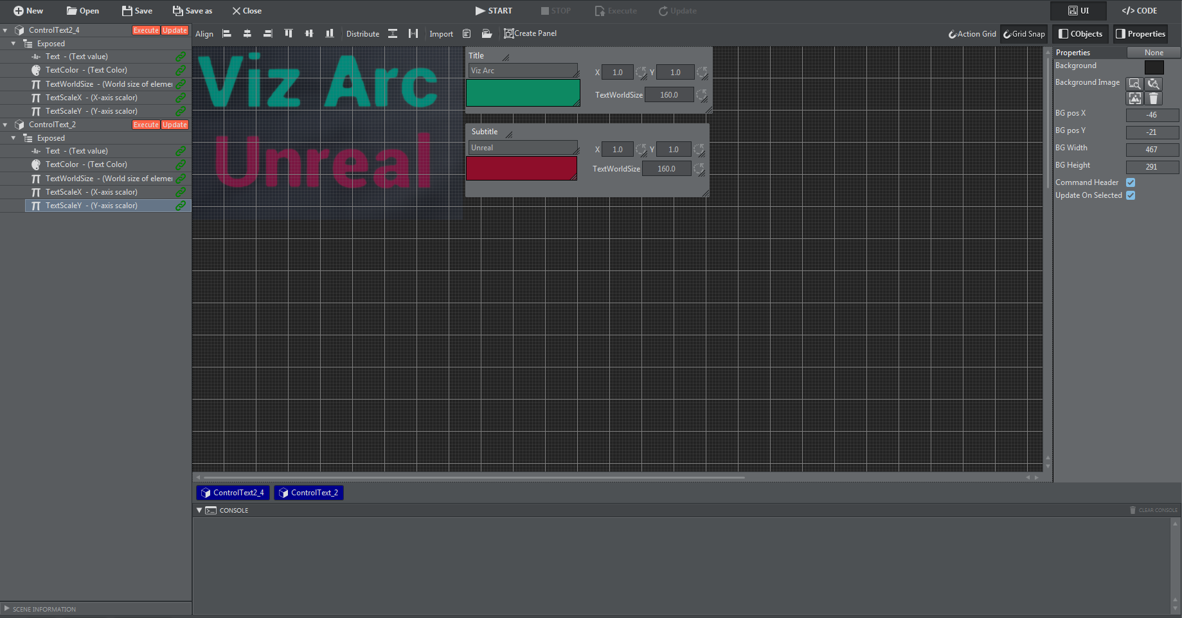Click the fit background image icon
The height and width of the screenshot is (618, 1182).
[1135, 98]
